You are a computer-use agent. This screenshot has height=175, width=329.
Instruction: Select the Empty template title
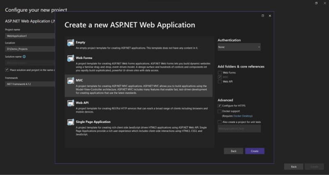(81, 42)
